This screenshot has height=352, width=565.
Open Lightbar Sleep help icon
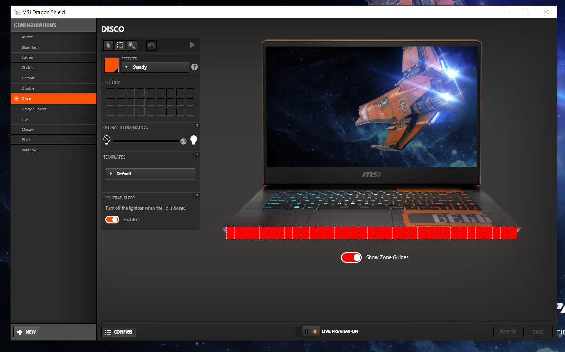click(x=197, y=196)
